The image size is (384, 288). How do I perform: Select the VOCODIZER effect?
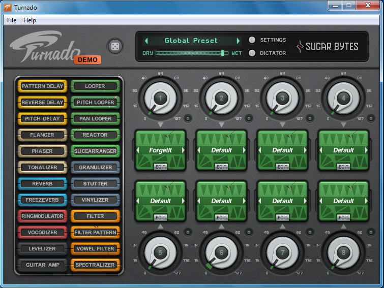42,233
